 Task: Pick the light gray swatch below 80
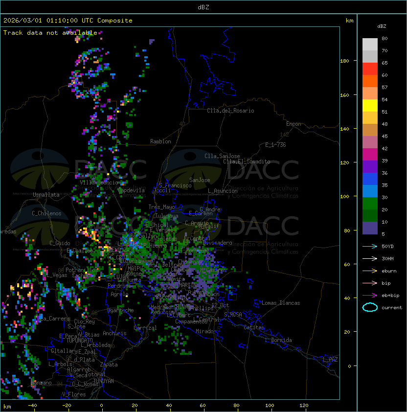(x=370, y=44)
